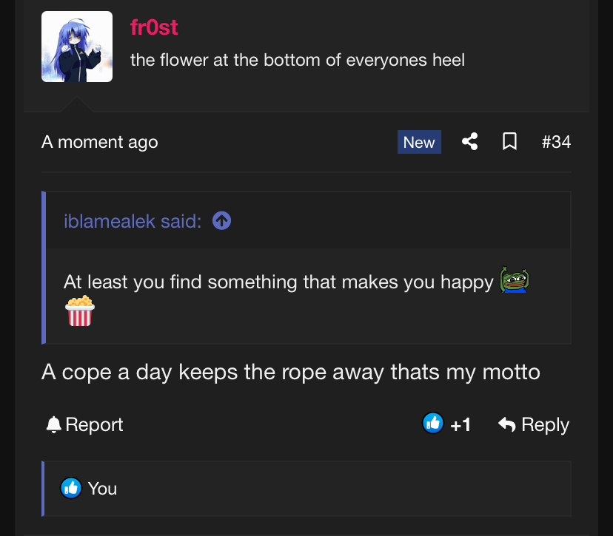
Task: Click the thumbs-up like icon beside +1
Action: click(433, 423)
